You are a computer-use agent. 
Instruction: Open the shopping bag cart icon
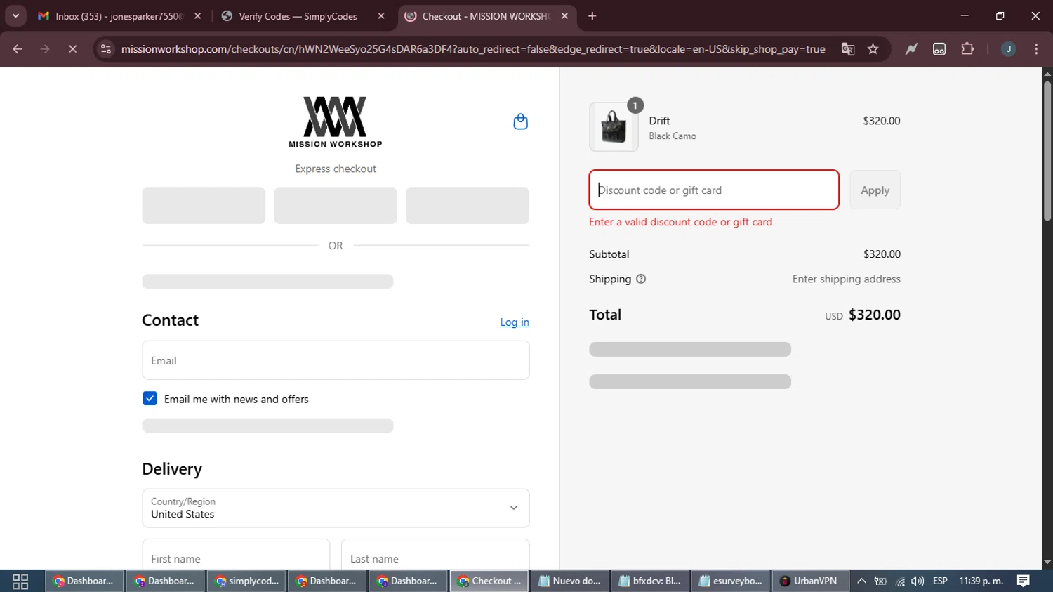[520, 121]
